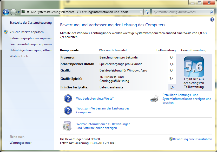Viewport: 217px width, 156px height.
Task: Click the question icon beside 'Was bedeuten diese Werte?'
Action: pyautogui.click(x=68, y=99)
